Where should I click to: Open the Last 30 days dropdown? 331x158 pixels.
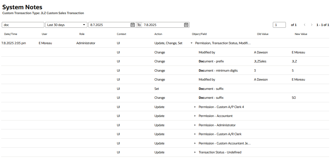[66, 25]
